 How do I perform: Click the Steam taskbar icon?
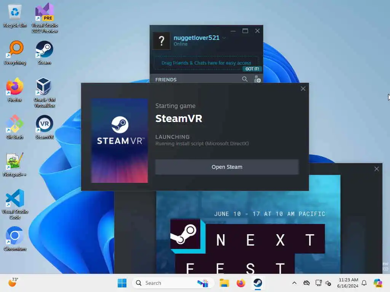[257, 283]
